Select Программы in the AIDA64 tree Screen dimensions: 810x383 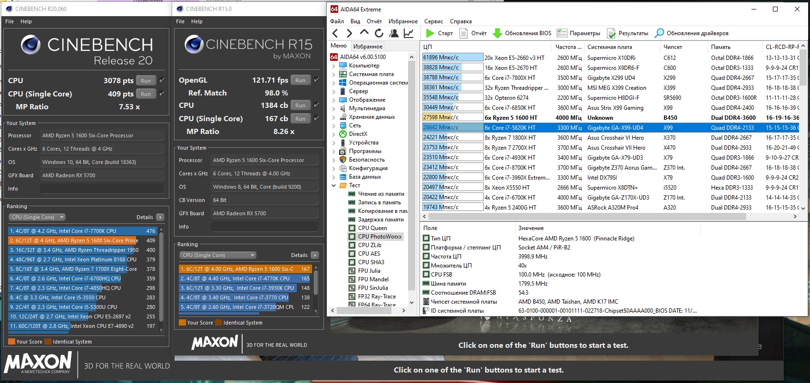pos(365,151)
